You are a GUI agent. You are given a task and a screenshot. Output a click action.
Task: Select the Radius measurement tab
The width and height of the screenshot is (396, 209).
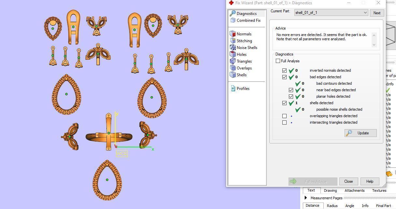332,206
